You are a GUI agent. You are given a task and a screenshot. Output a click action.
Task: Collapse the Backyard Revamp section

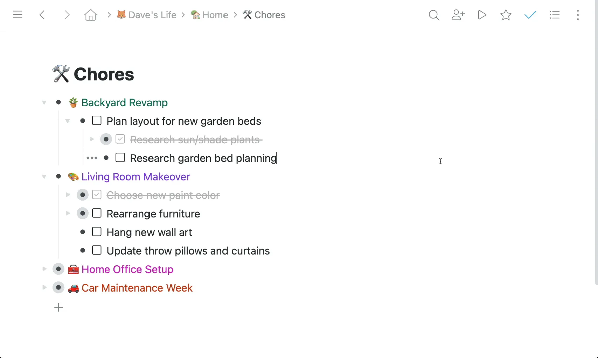44,102
